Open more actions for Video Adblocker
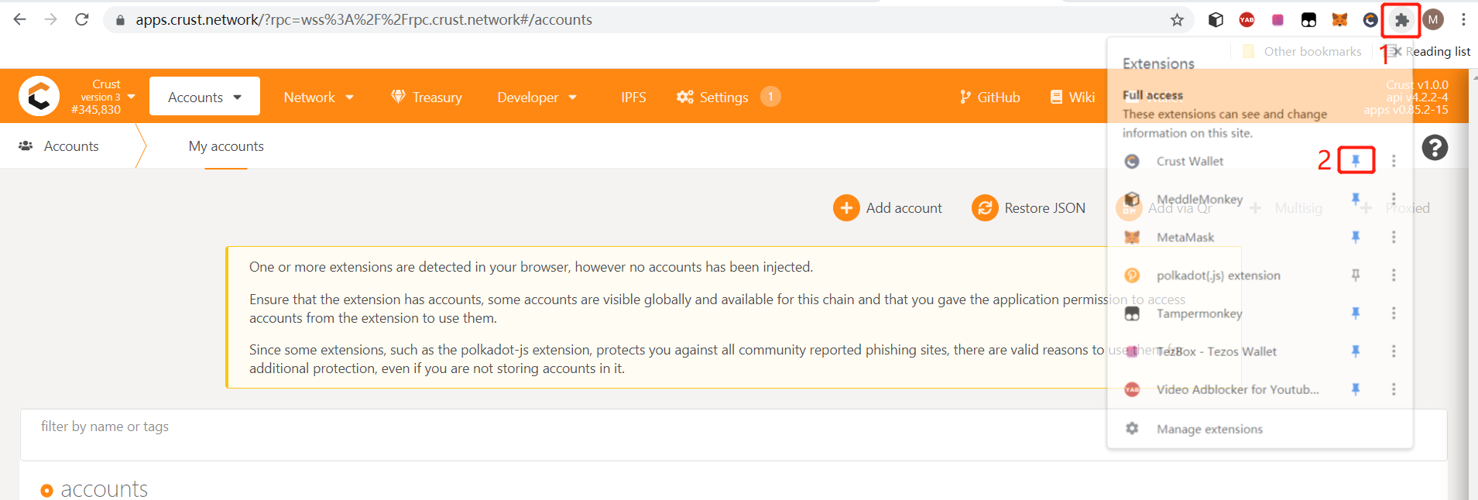 1394,389
